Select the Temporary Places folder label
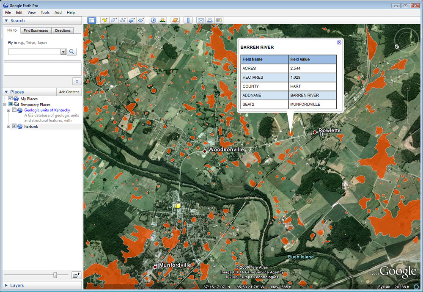This screenshot has height=292, width=423. coord(36,105)
